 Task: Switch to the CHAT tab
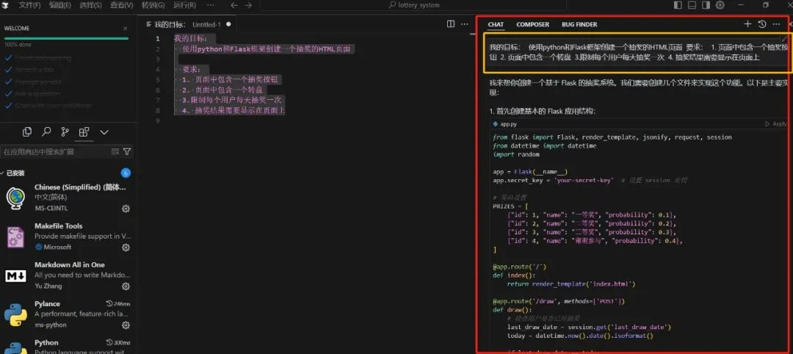pos(496,24)
